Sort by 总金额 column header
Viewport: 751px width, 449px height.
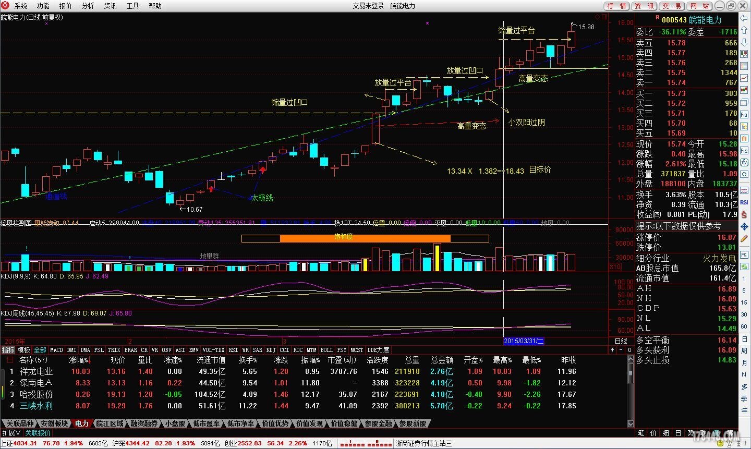[x=442, y=360]
